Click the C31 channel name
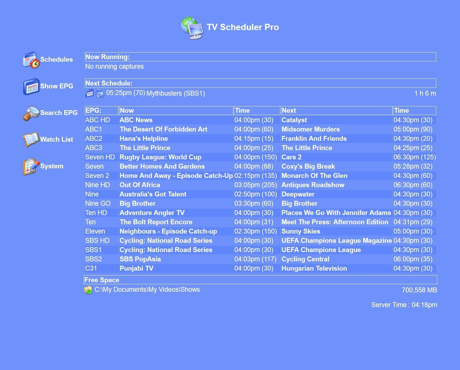 click(x=91, y=268)
